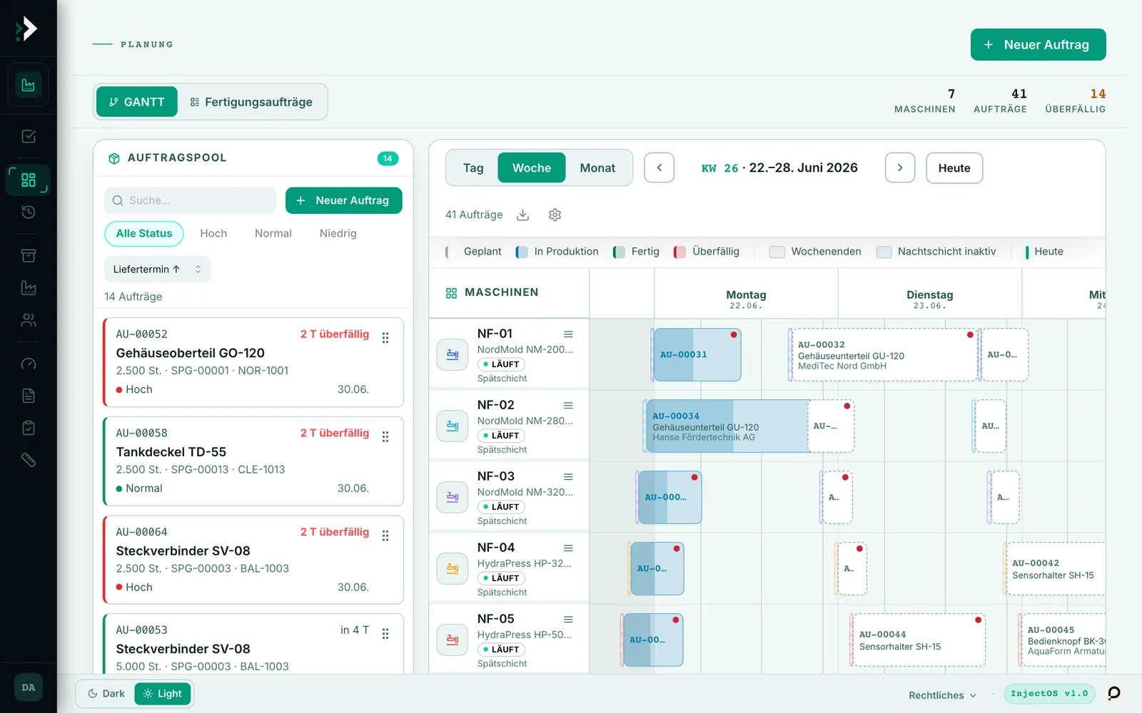
Task: Open Gantt bar AU-00042 Sensorhalter
Action: pos(1054,568)
